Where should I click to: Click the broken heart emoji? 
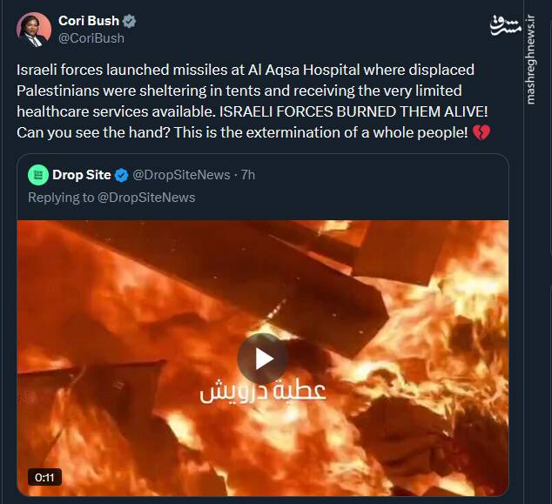[481, 132]
